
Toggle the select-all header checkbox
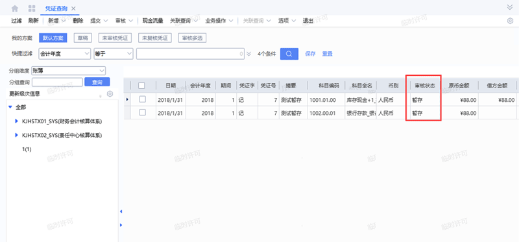click(x=141, y=86)
